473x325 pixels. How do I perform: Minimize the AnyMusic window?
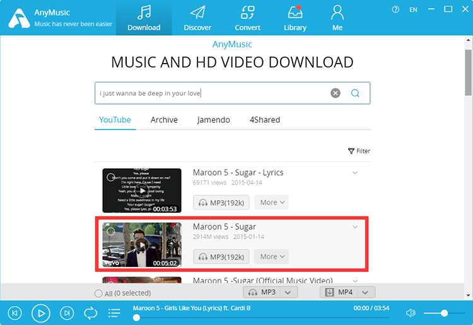[x=431, y=9]
